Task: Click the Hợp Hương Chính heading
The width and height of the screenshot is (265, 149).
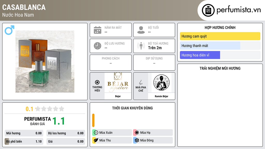Action: (220, 27)
